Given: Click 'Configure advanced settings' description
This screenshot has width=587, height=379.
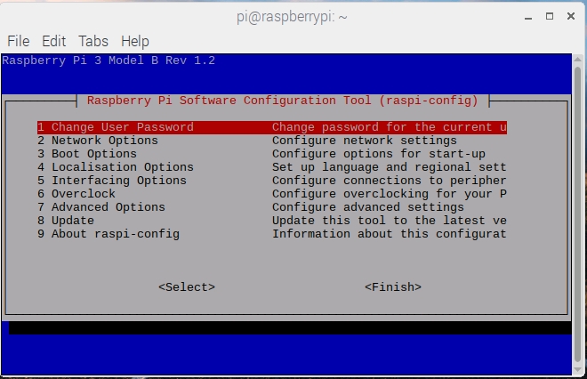Looking at the screenshot, I should [x=368, y=207].
